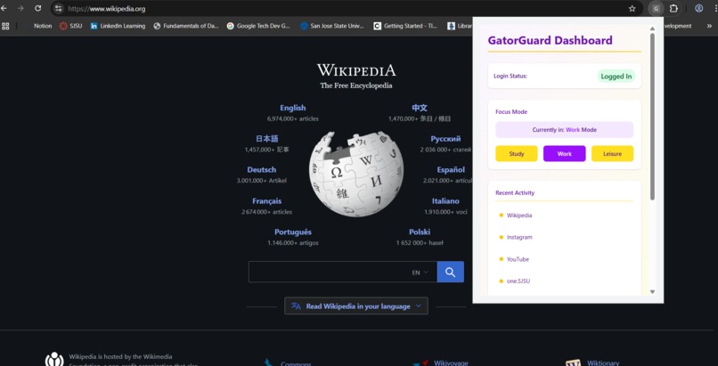The width and height of the screenshot is (718, 366).
Task: Select Instagram in Recent Activity
Action: pos(519,237)
